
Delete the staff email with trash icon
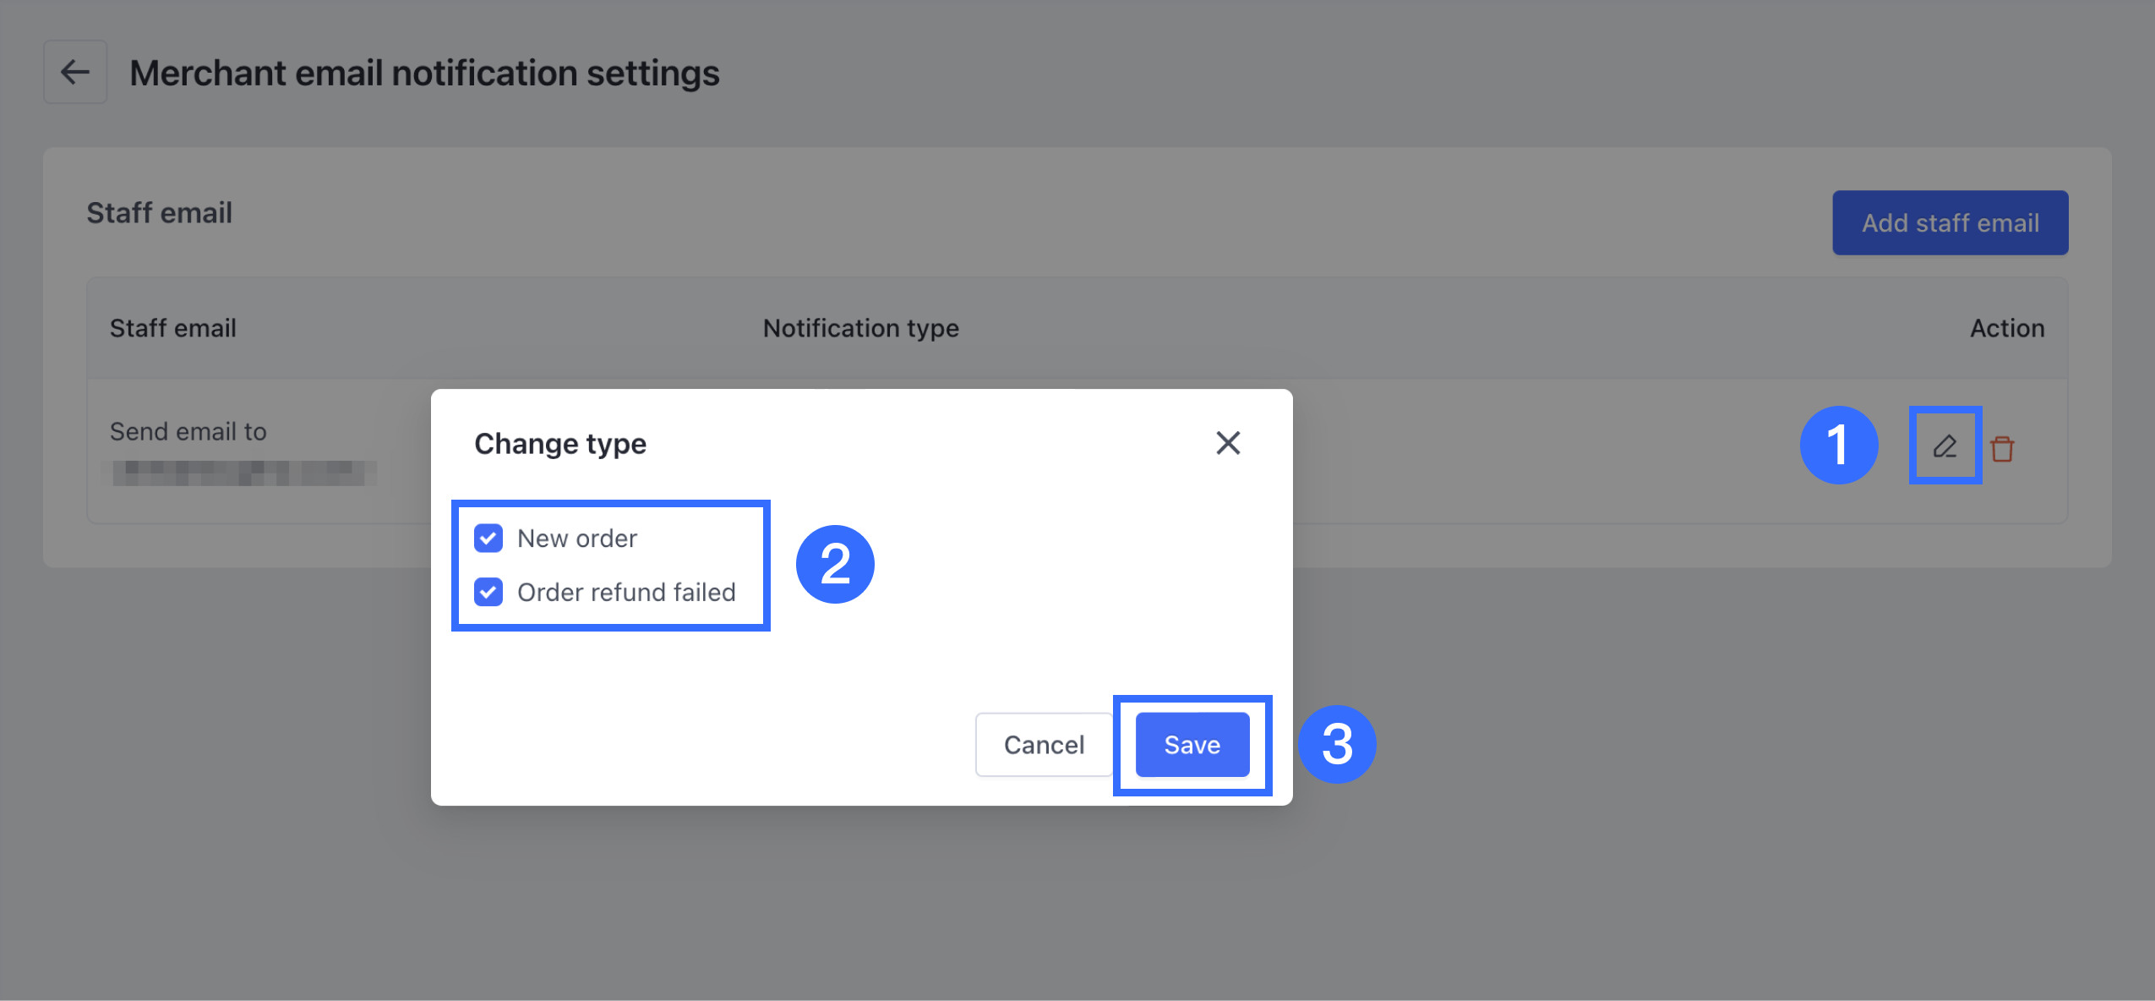tap(2002, 448)
